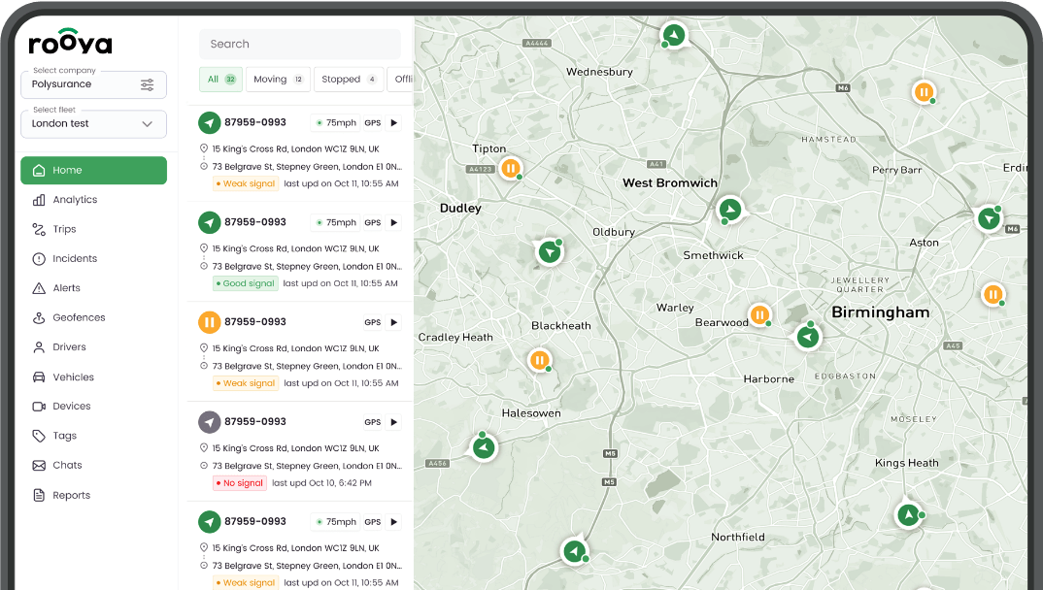Viewport: 1043px width, 590px height.
Task: Click the green marker below Halesowen
Action: 485,447
